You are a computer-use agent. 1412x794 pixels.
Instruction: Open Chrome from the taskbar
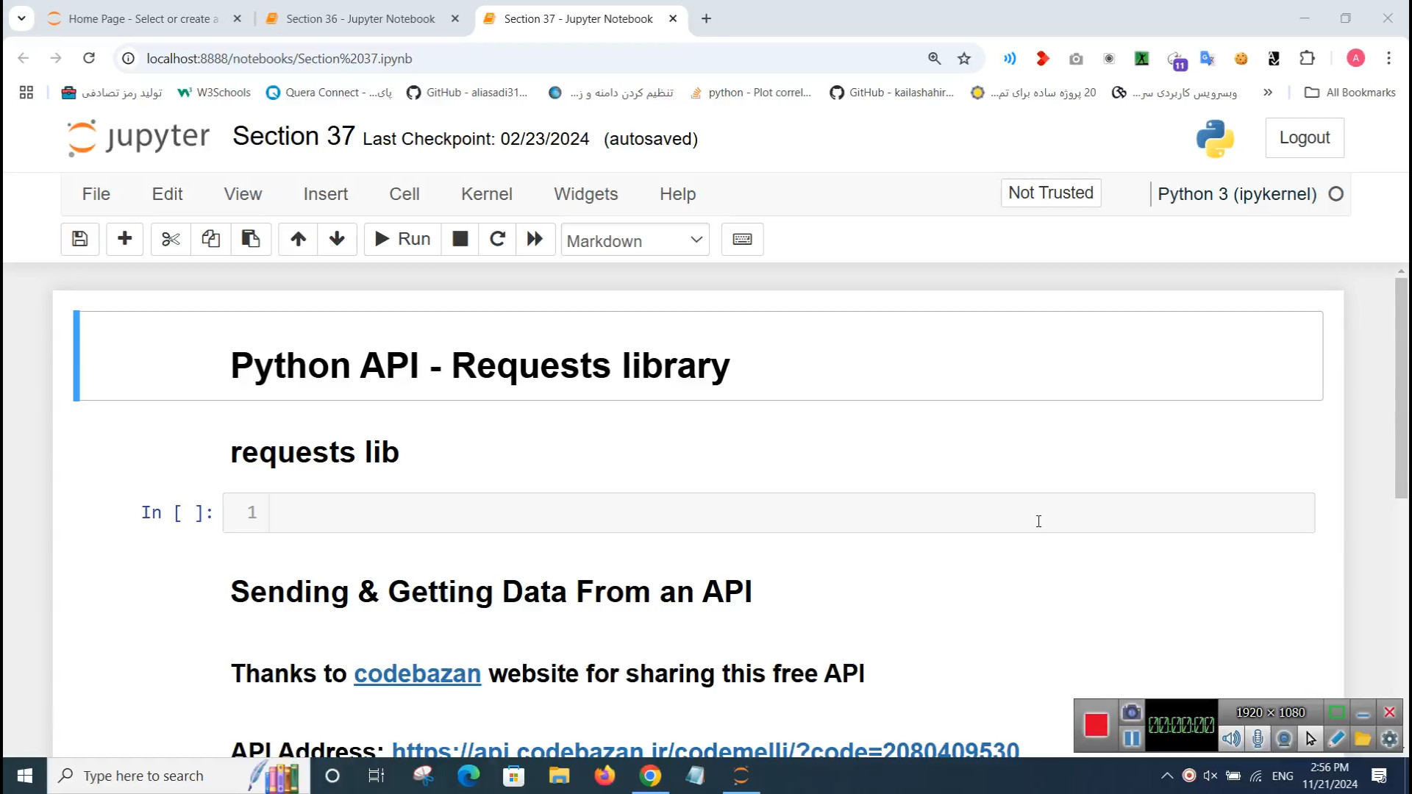pyautogui.click(x=650, y=776)
